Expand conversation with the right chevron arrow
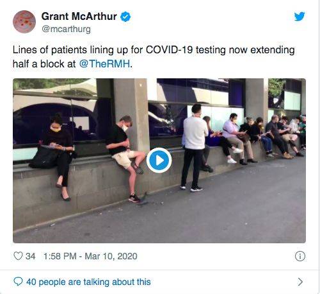This screenshot has height=294, width=320. pos(300,282)
